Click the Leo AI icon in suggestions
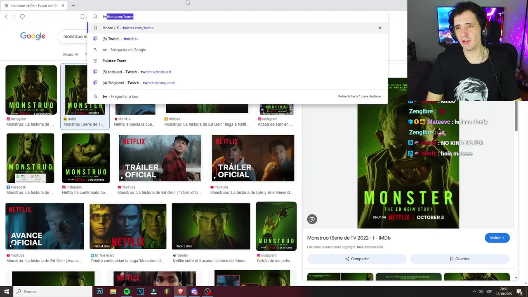Viewport: 528px width, 297px height. (95, 96)
